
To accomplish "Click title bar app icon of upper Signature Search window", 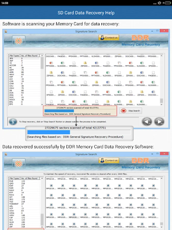I will (6, 31).
